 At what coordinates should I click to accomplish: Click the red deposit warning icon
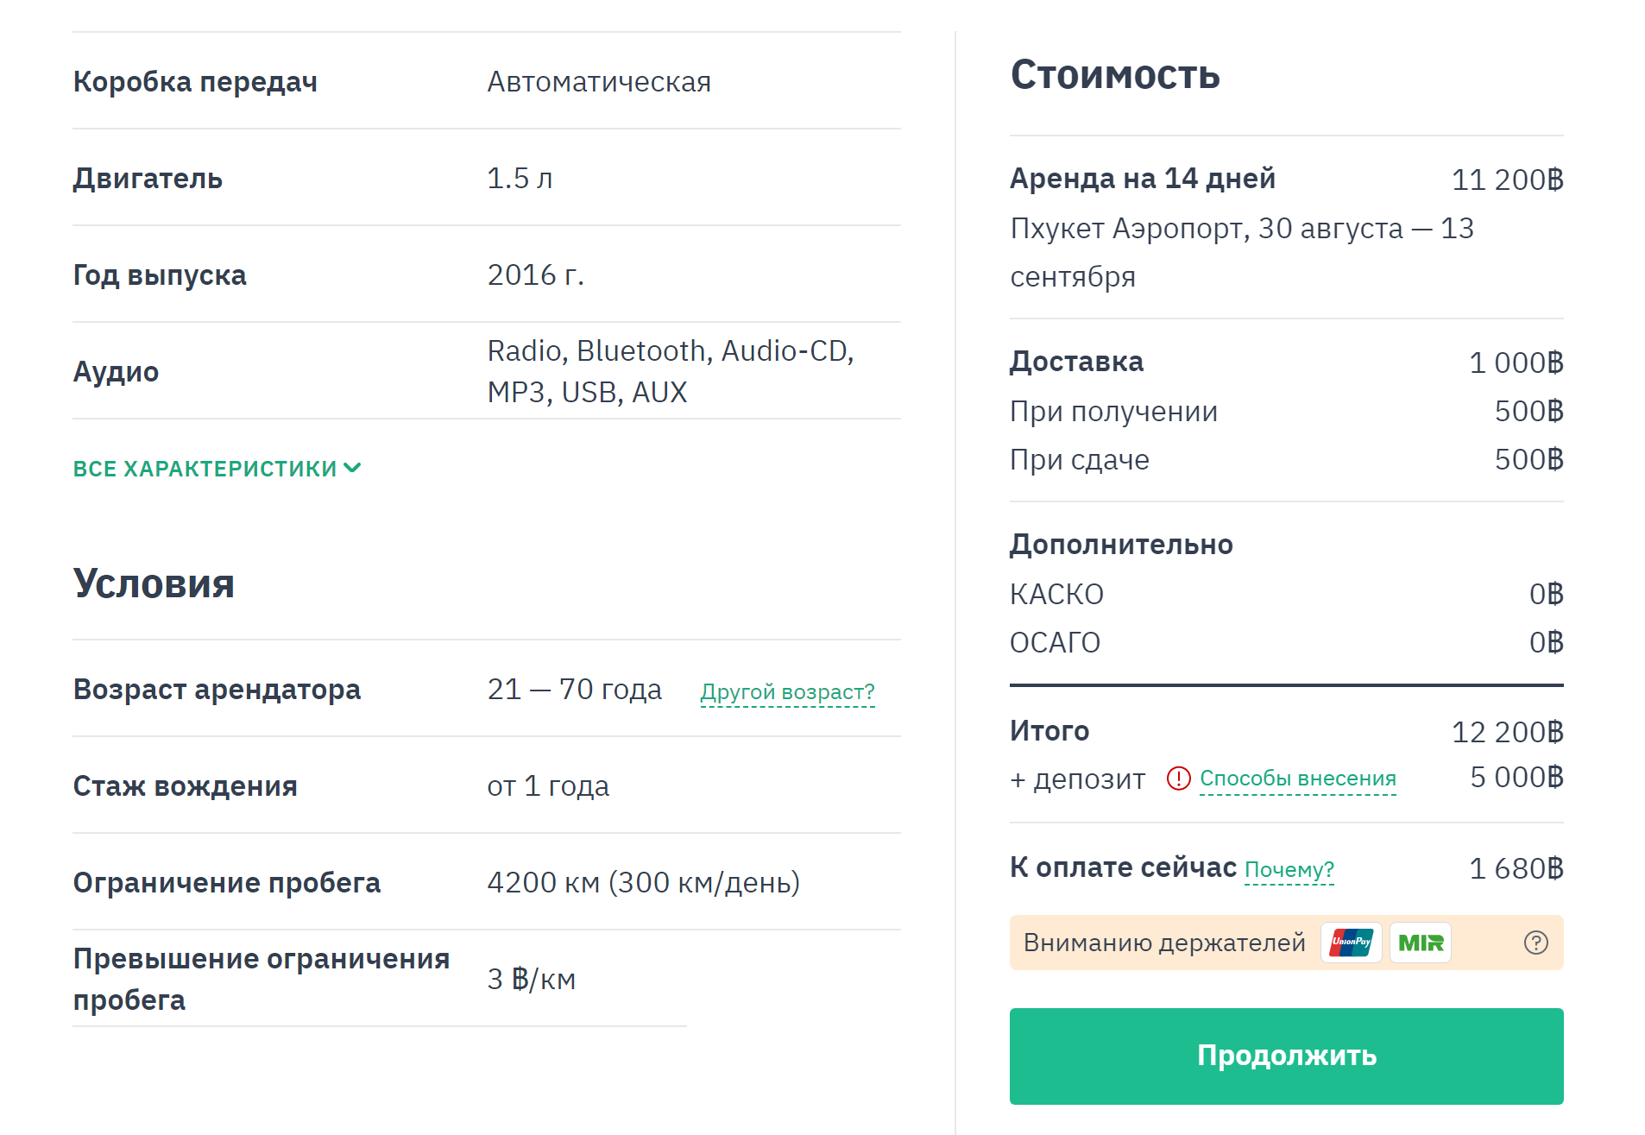pos(1178,779)
